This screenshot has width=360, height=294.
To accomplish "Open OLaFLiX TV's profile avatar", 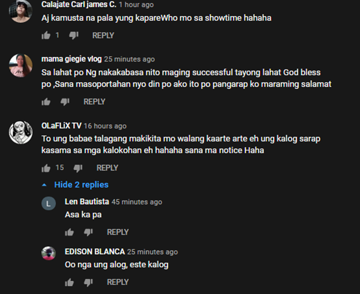I will (x=21, y=132).
